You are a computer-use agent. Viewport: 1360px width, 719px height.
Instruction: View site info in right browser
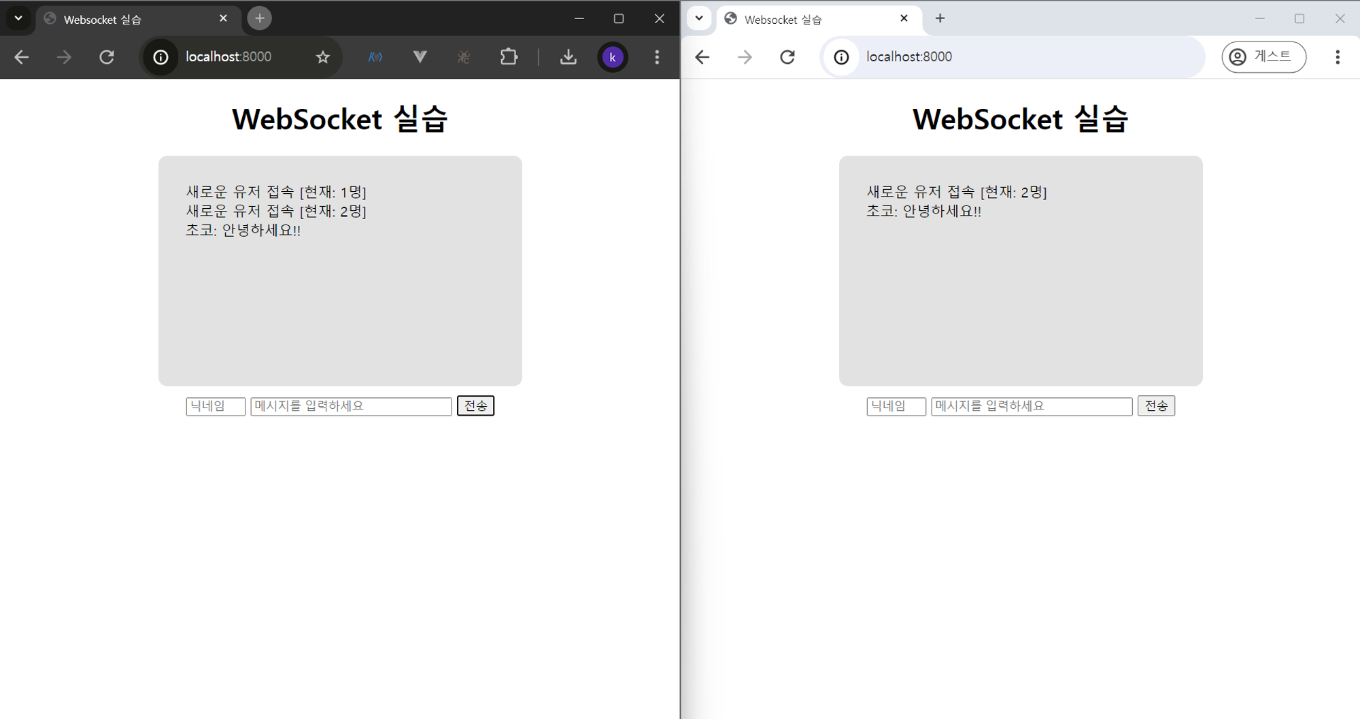[841, 57]
